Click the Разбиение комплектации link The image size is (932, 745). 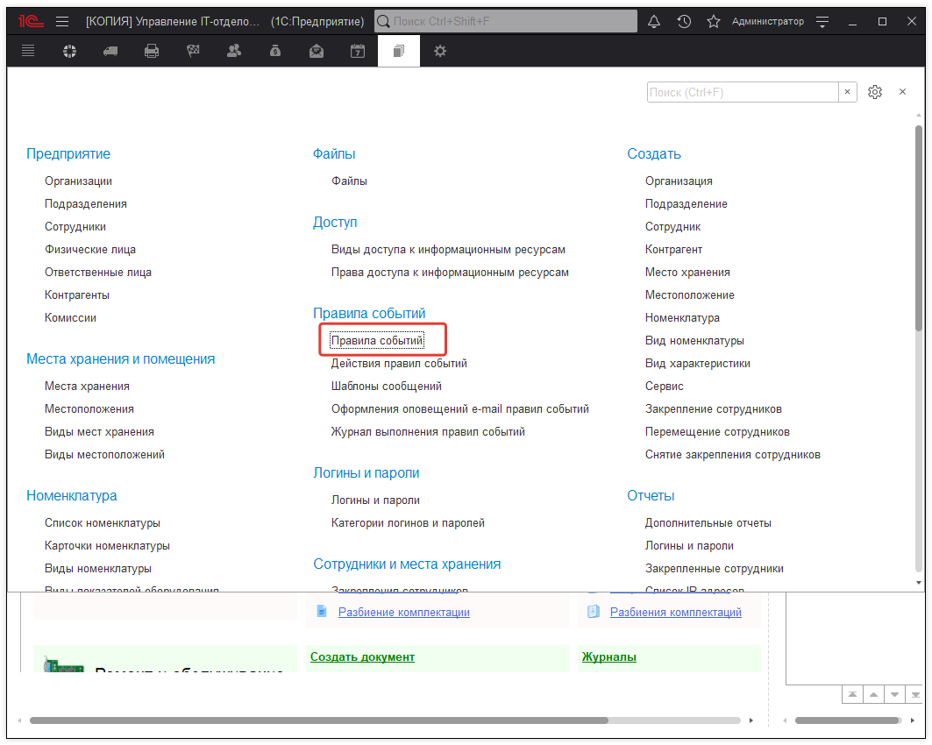(x=403, y=612)
